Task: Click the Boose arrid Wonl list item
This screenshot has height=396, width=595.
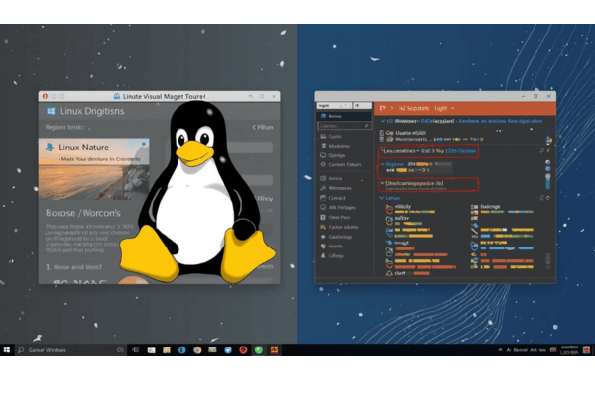Action: tap(74, 267)
